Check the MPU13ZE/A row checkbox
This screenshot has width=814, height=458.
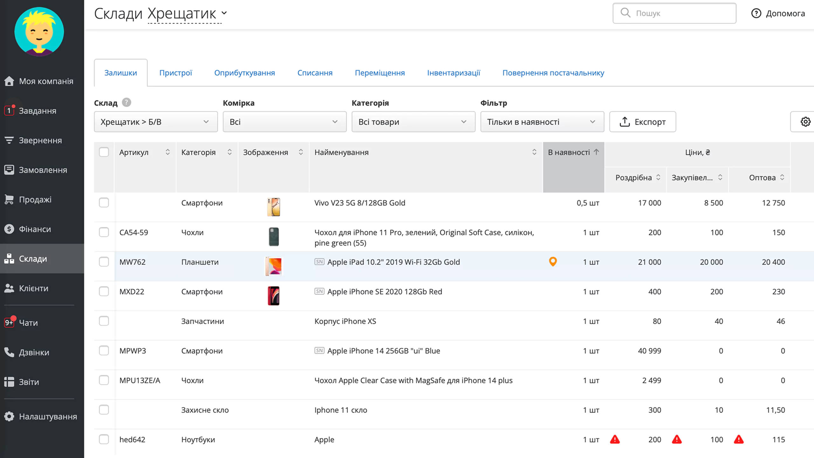point(104,380)
